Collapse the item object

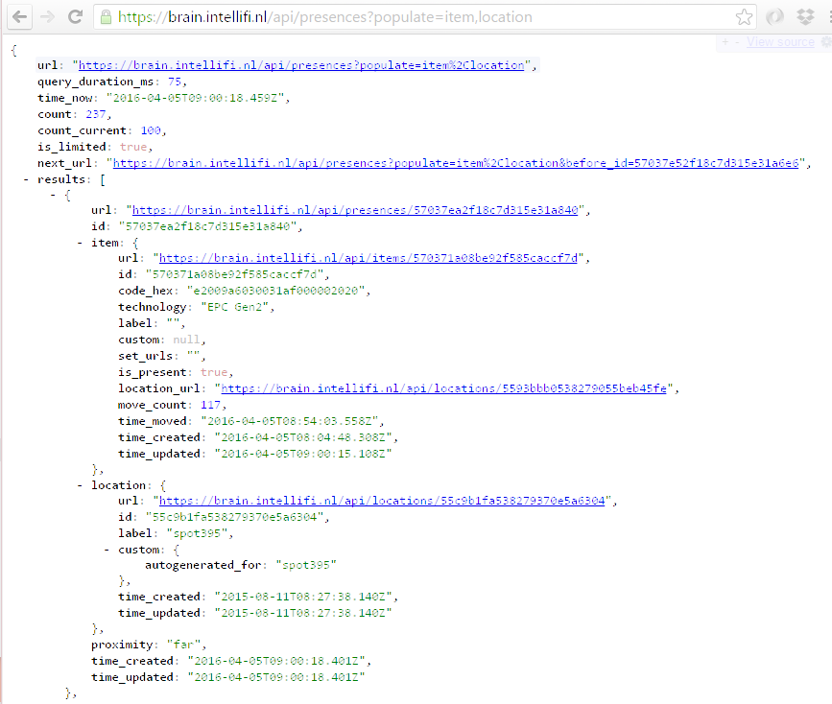80,243
